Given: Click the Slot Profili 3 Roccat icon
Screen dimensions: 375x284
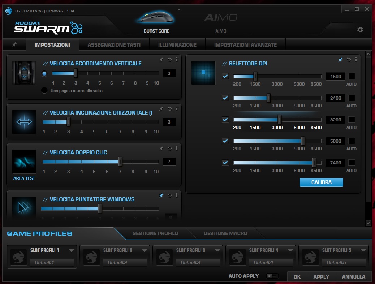Looking at the screenshot, I should tap(164, 257).
